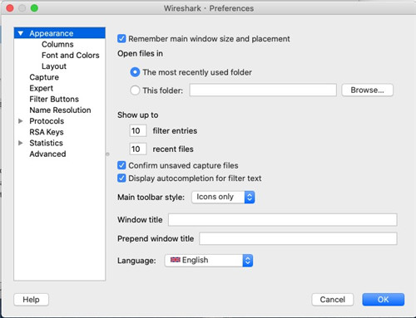Select Layout in the sidebar
The height and width of the screenshot is (318, 416).
coord(54,66)
